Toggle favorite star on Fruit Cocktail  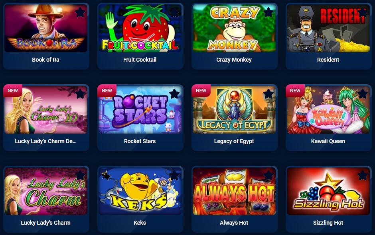pyautogui.click(x=174, y=12)
